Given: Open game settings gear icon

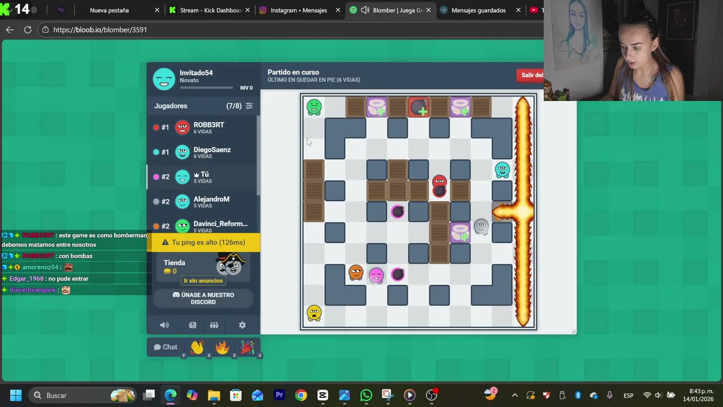Looking at the screenshot, I should (242, 325).
